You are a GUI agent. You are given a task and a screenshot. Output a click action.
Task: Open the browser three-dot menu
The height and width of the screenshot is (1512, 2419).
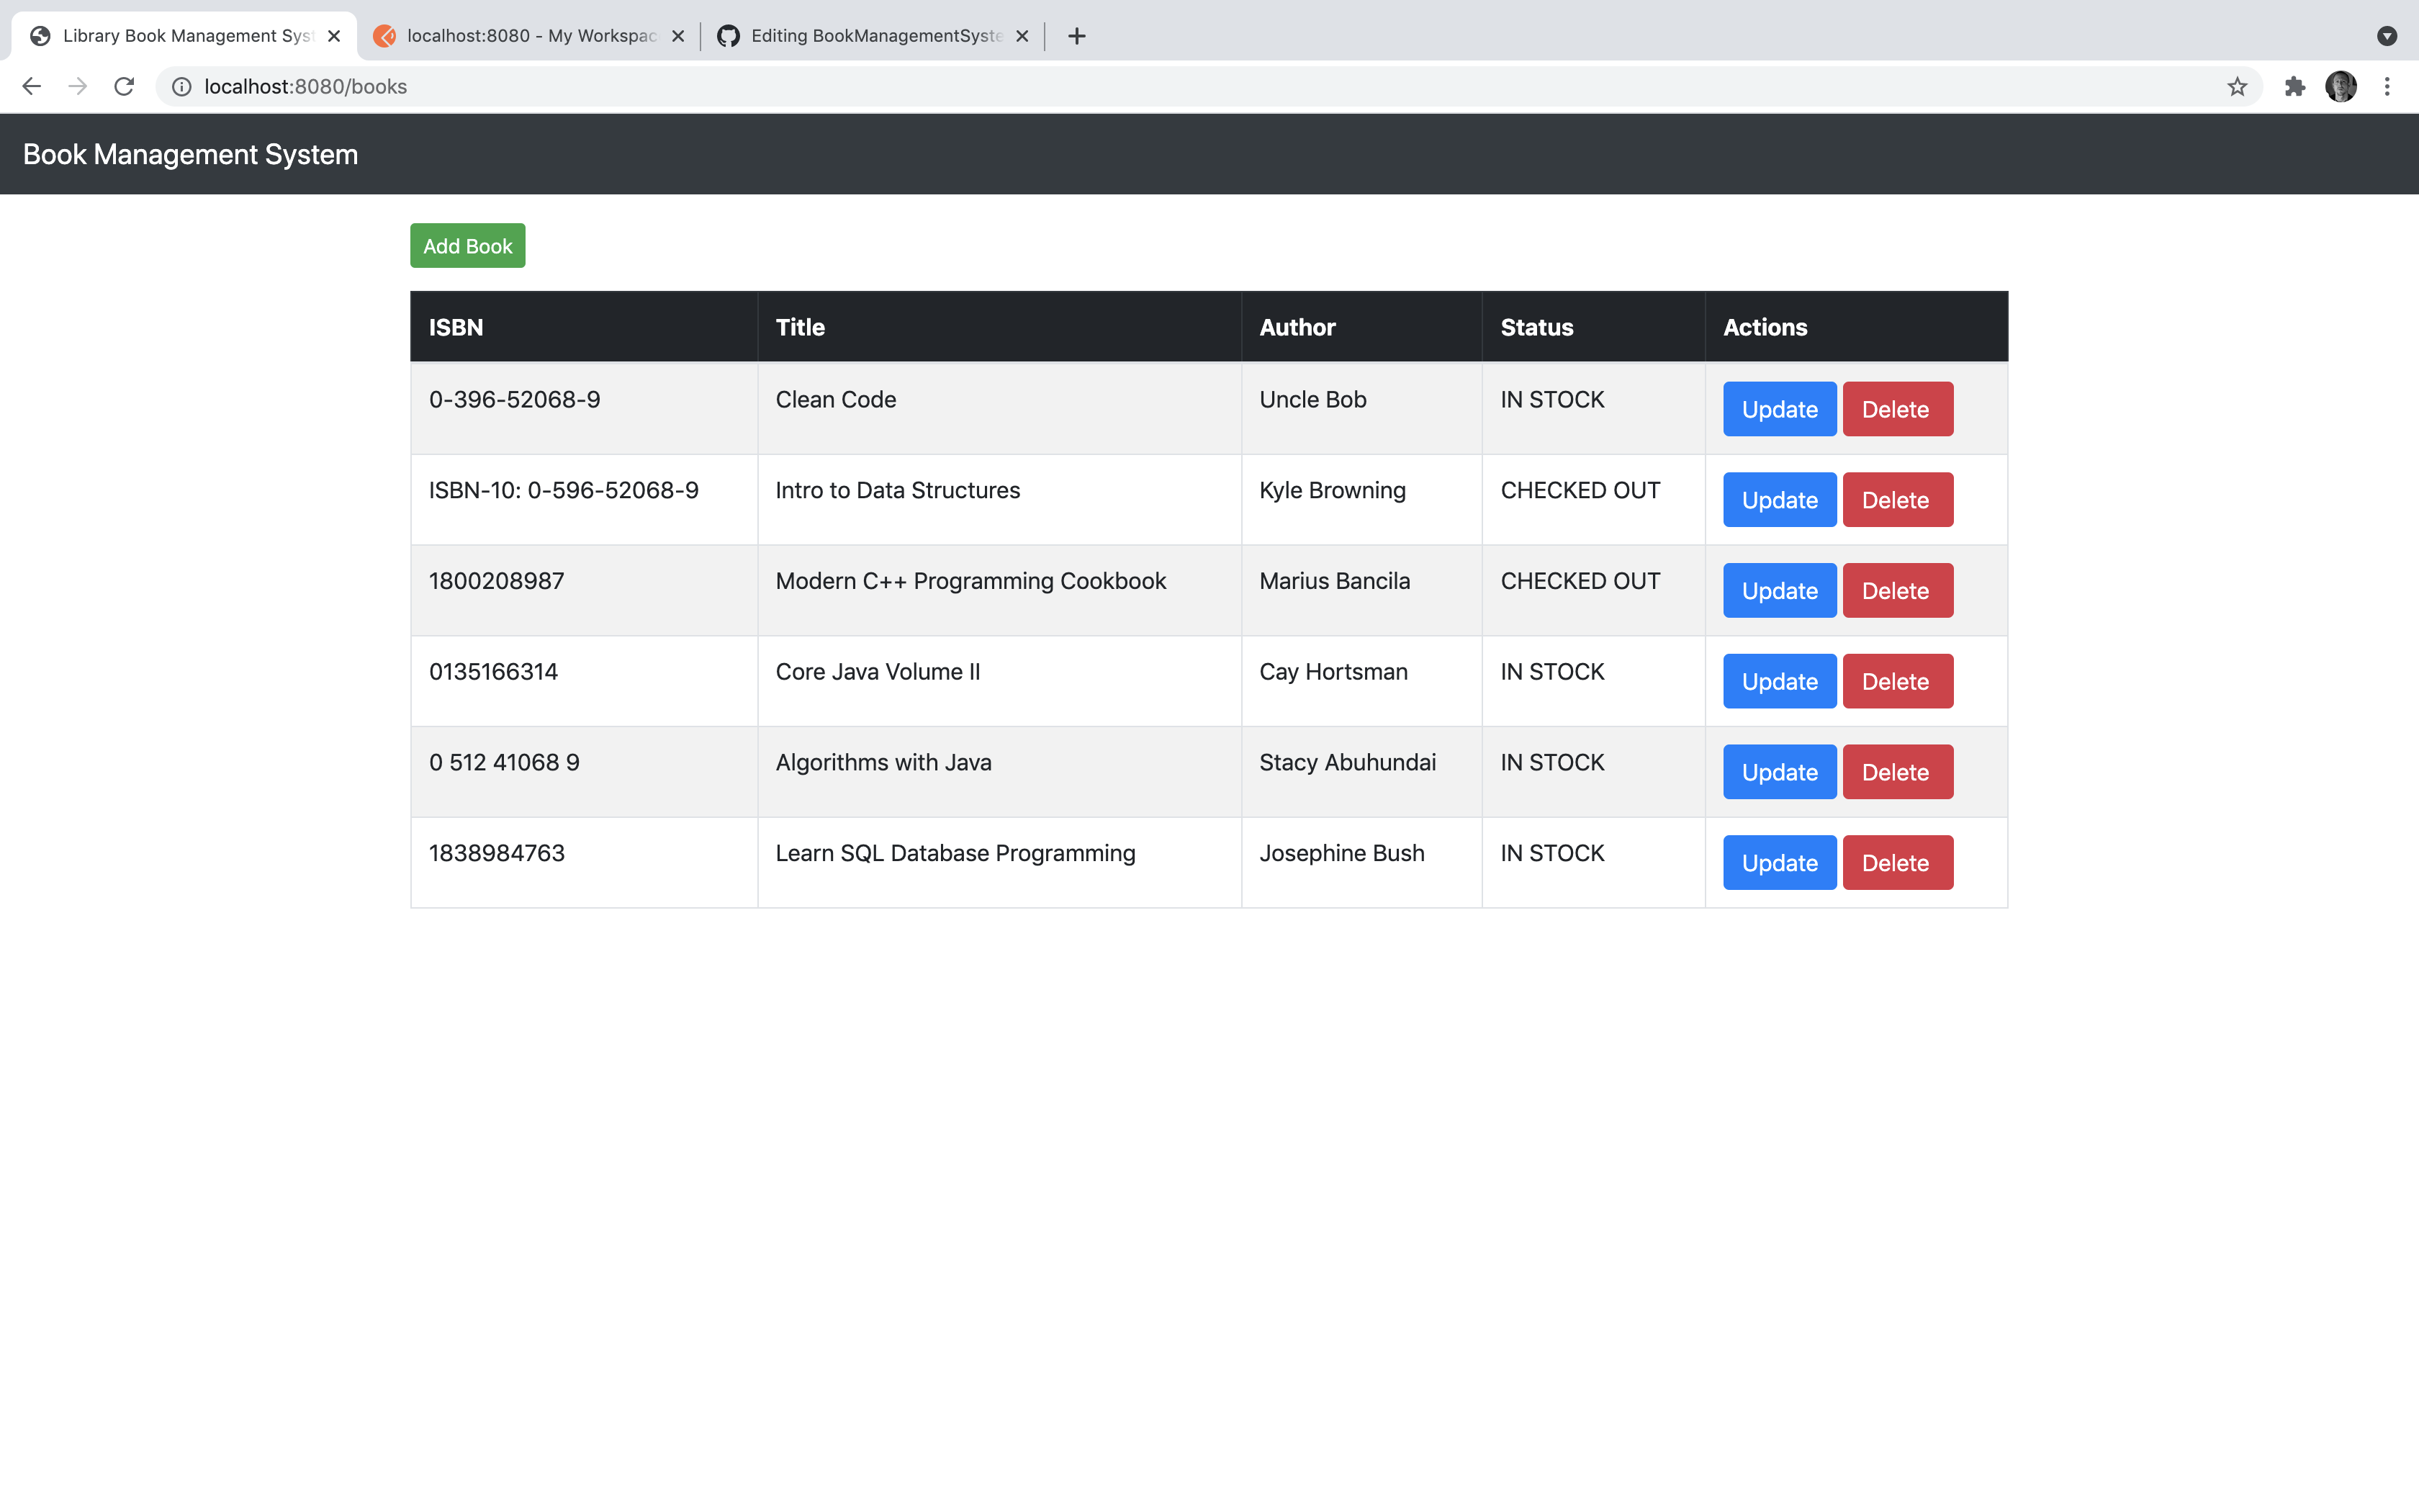click(x=2389, y=86)
